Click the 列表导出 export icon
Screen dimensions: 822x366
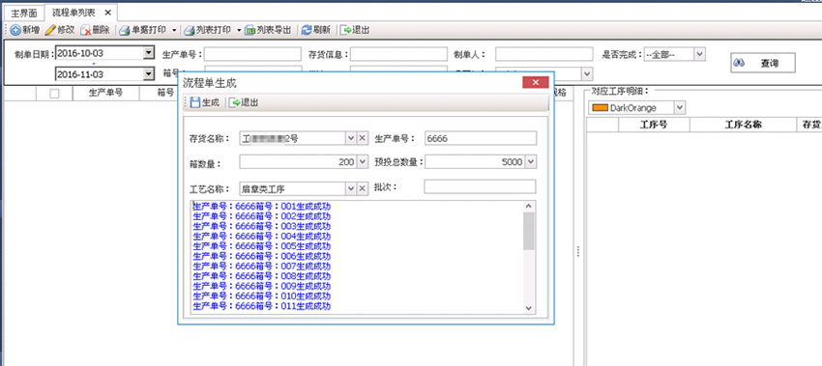click(250, 30)
